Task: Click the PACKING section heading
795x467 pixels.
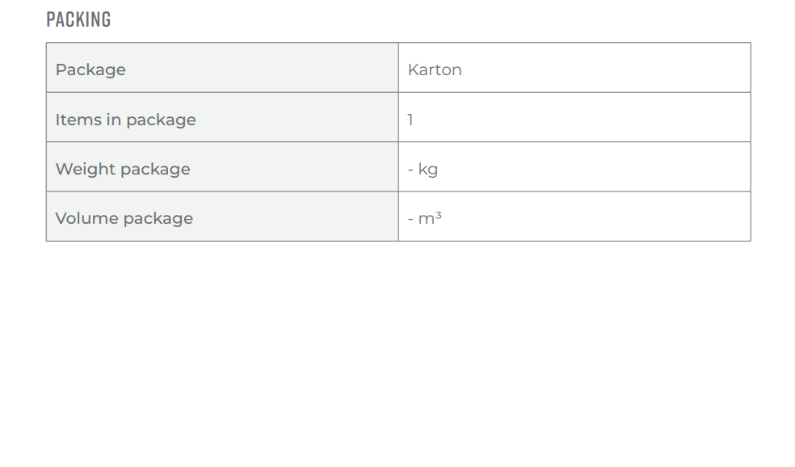Action: click(78, 19)
